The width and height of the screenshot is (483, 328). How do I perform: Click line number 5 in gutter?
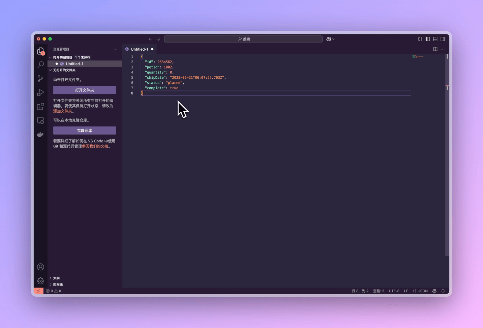(132, 78)
